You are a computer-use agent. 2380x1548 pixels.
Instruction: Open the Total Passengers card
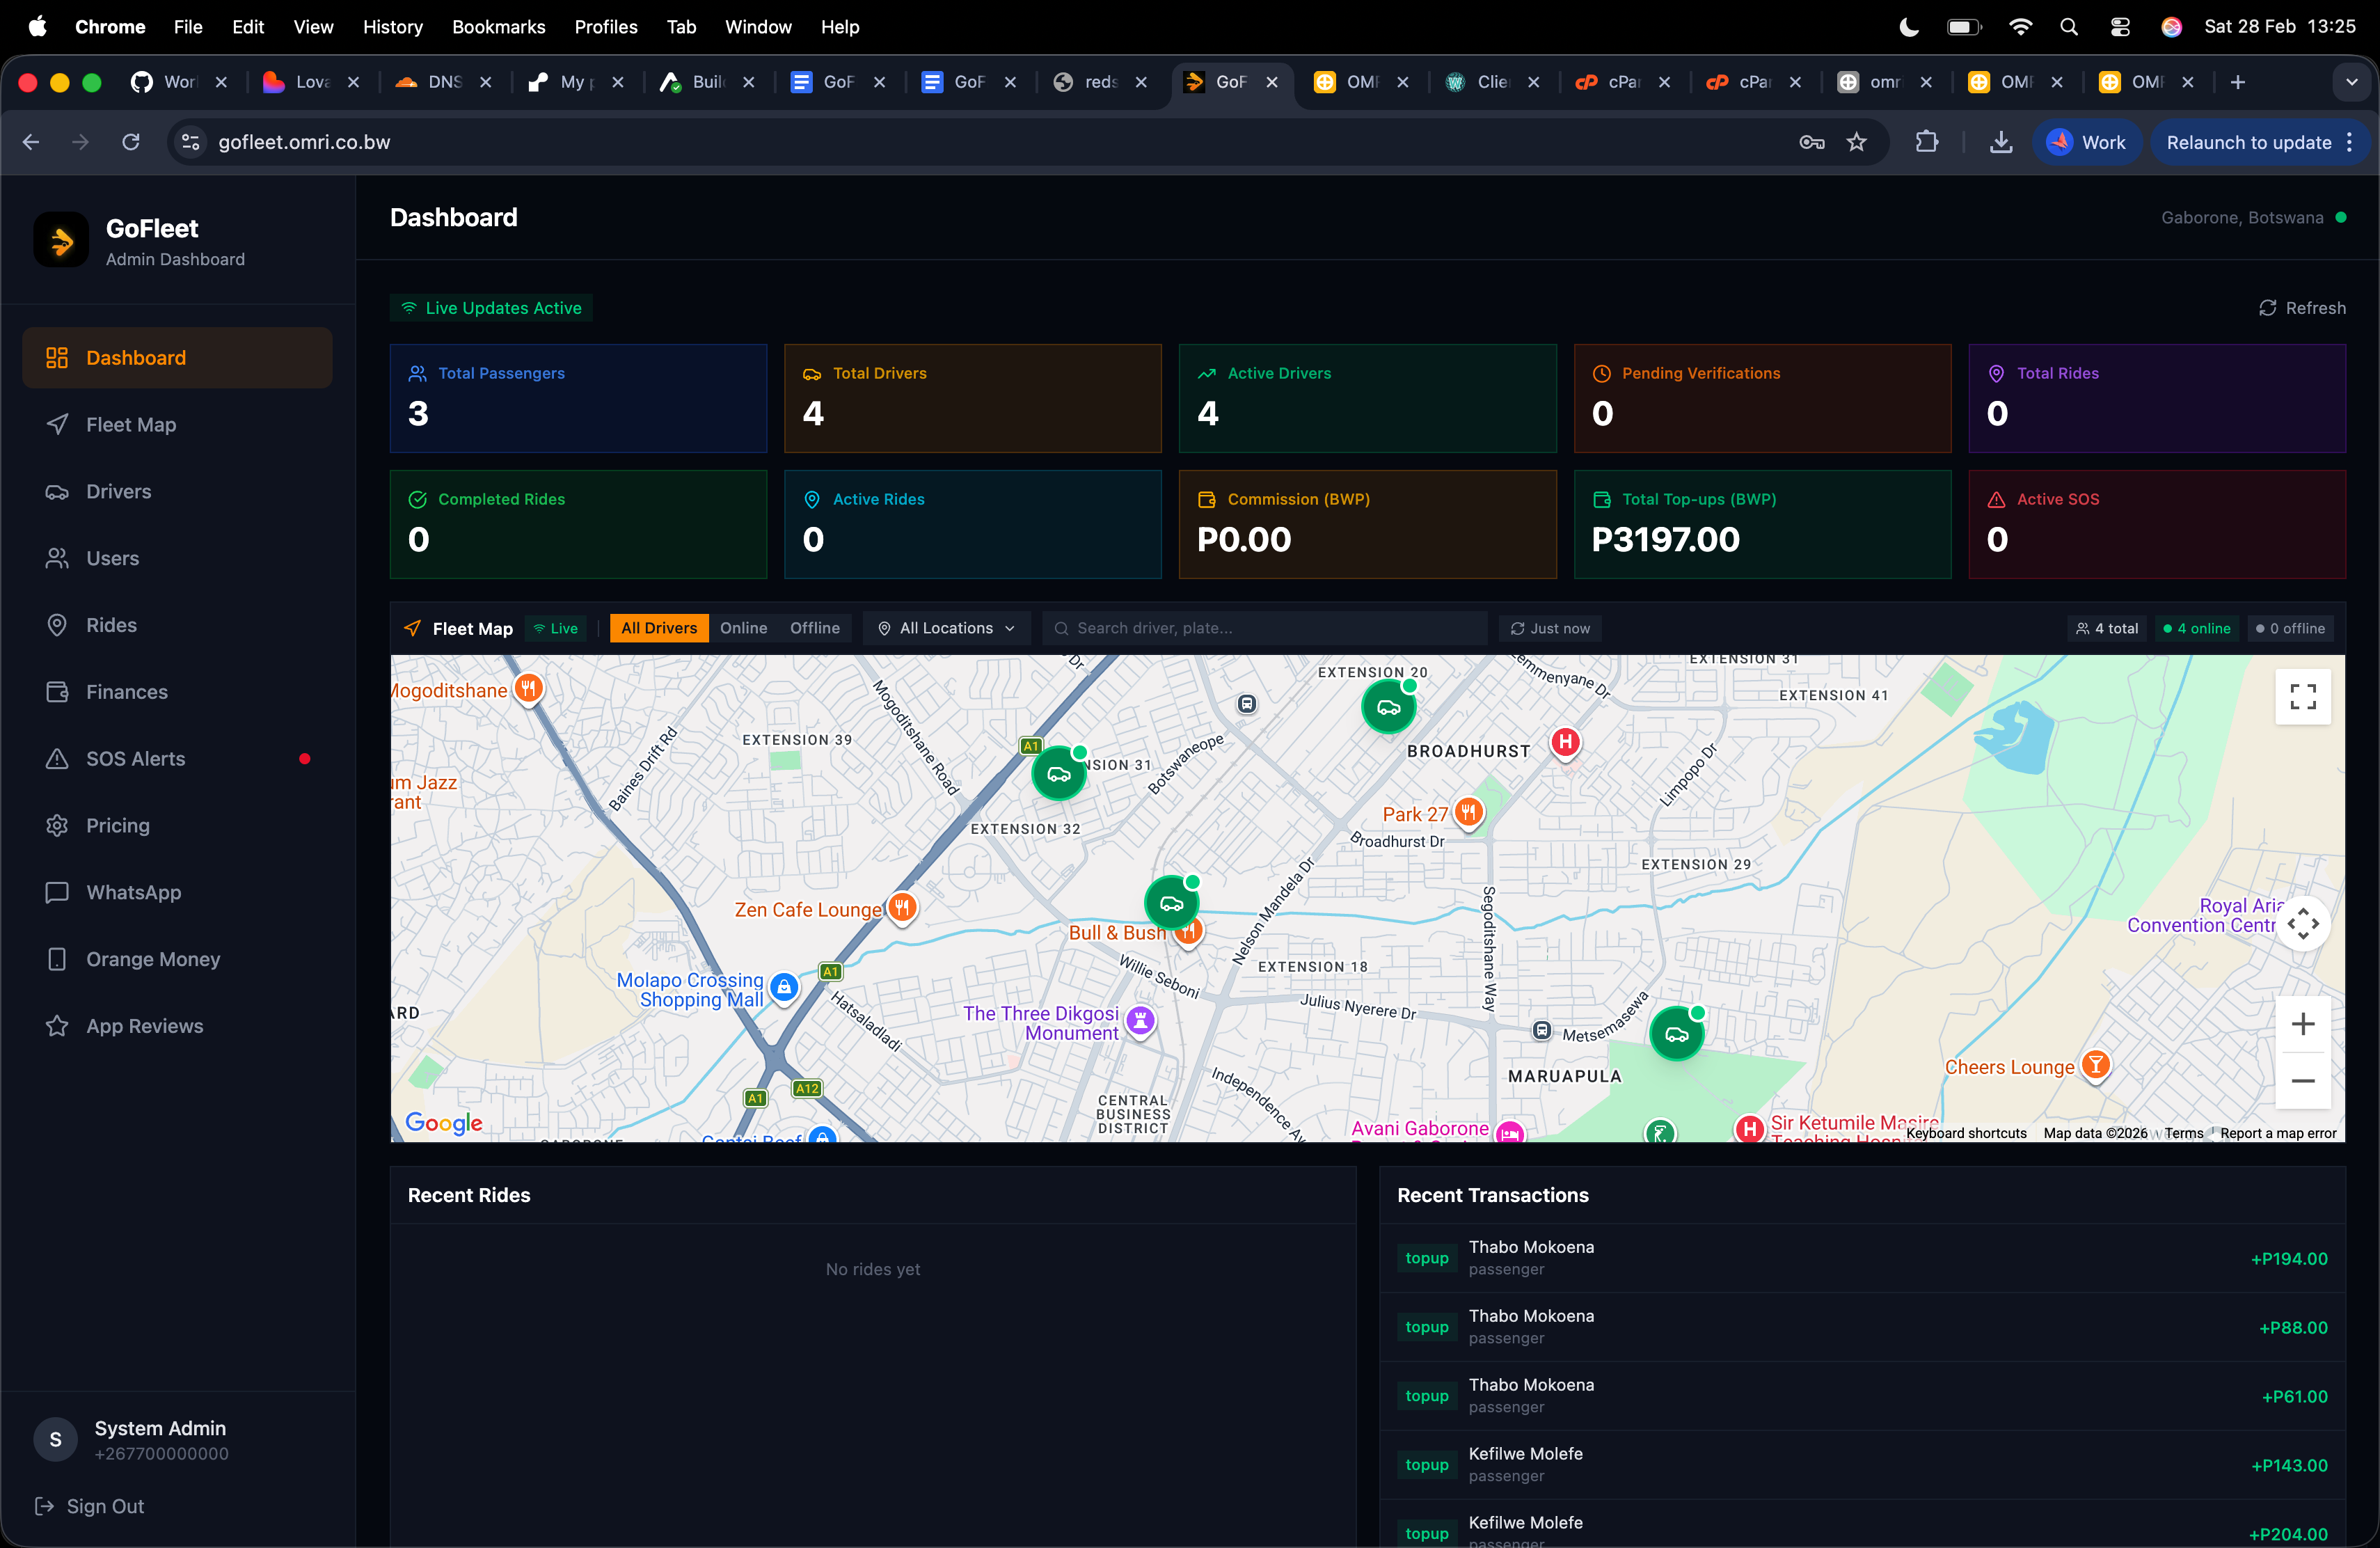(578, 398)
